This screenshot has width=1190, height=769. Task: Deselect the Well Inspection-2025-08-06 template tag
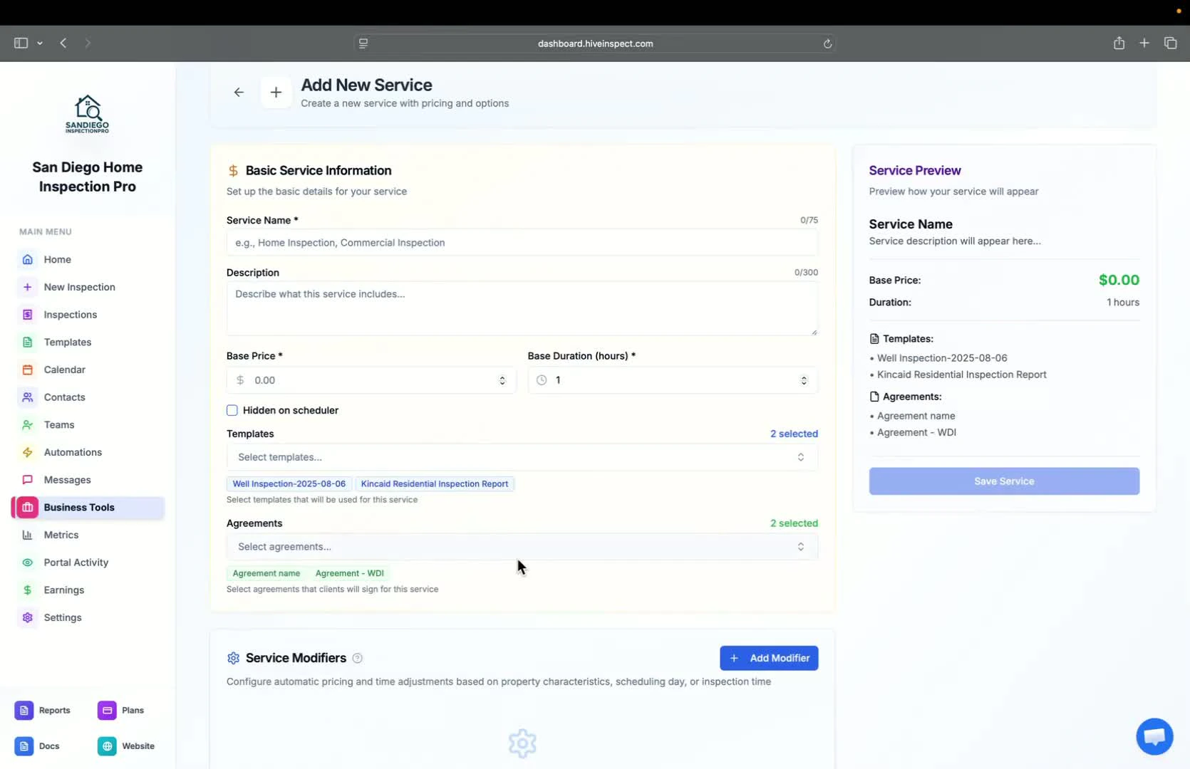tap(288, 483)
